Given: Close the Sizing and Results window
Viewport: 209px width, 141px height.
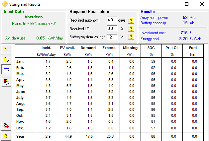Looking at the screenshot, I should [202, 4].
